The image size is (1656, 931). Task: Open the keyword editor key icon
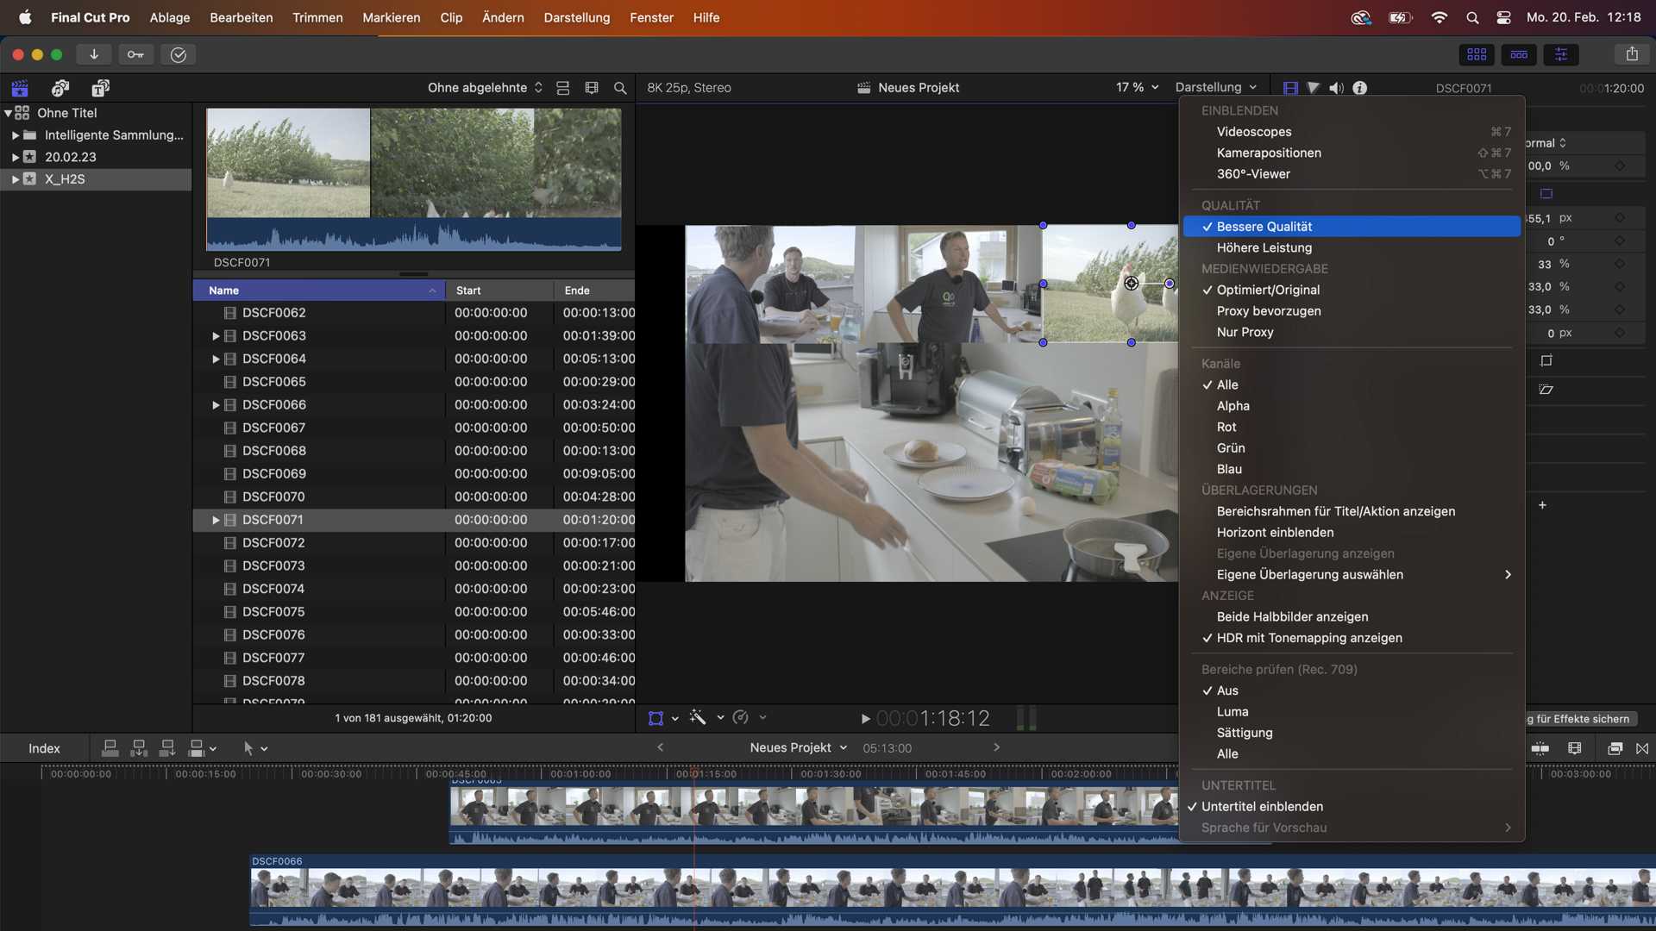click(x=135, y=54)
